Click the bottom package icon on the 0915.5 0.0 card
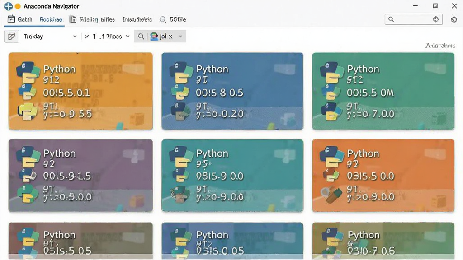Viewport: 463px width, 260px height. tap(332, 195)
